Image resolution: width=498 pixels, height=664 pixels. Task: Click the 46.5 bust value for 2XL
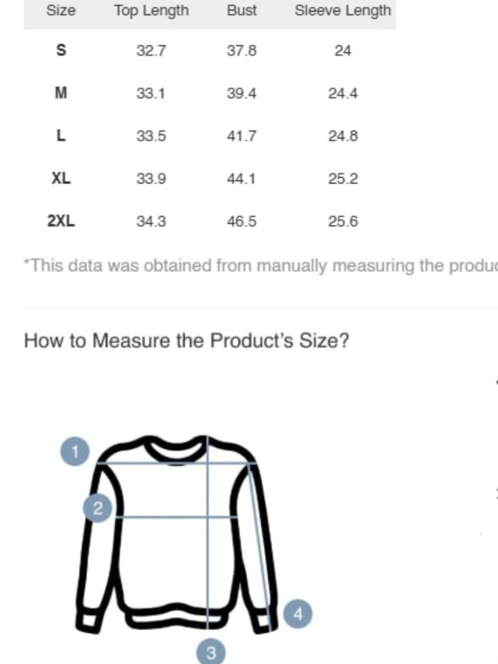pos(242,221)
